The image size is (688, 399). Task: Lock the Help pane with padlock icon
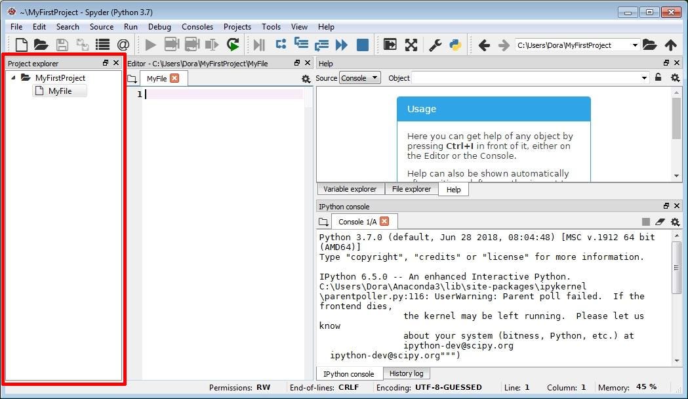(x=658, y=77)
